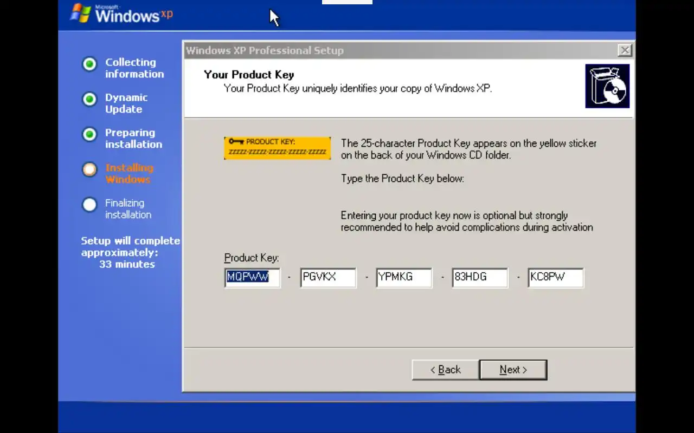
Task: Click the software box and CD icon
Action: [x=607, y=86]
